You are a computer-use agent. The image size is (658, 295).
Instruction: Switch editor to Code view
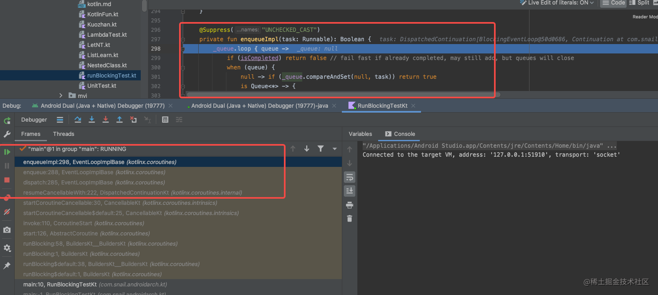[614, 3]
